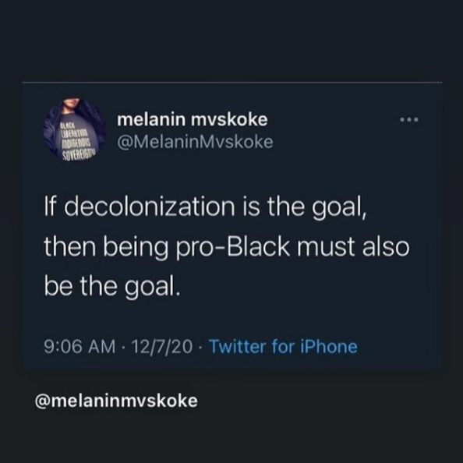
Task: Click the last dot of the more menu
Action: 416,120
